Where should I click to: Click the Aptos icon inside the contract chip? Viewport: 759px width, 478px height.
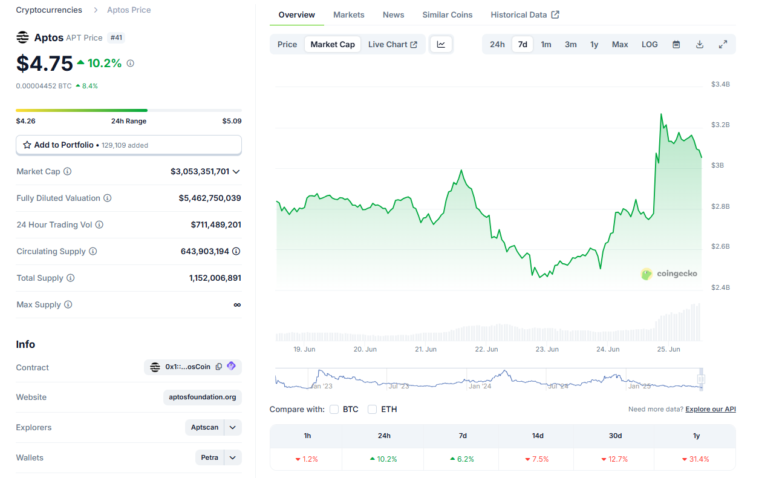tap(155, 367)
